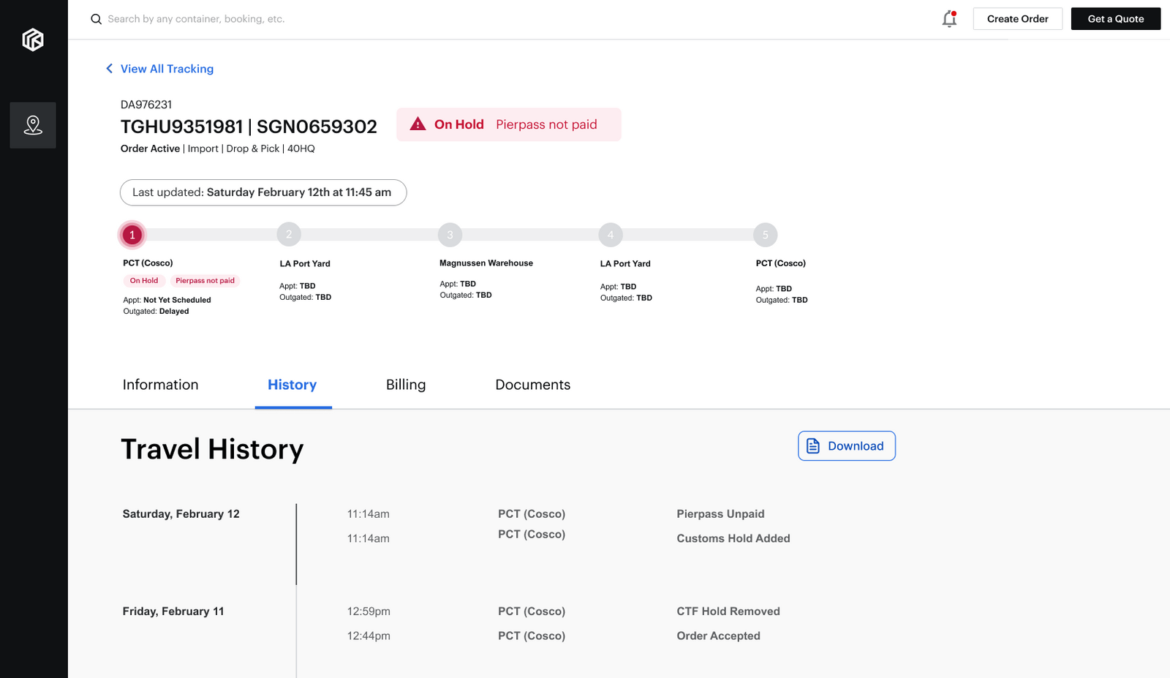The height and width of the screenshot is (678, 1170).
Task: Switch to the Billing tab
Action: (405, 384)
